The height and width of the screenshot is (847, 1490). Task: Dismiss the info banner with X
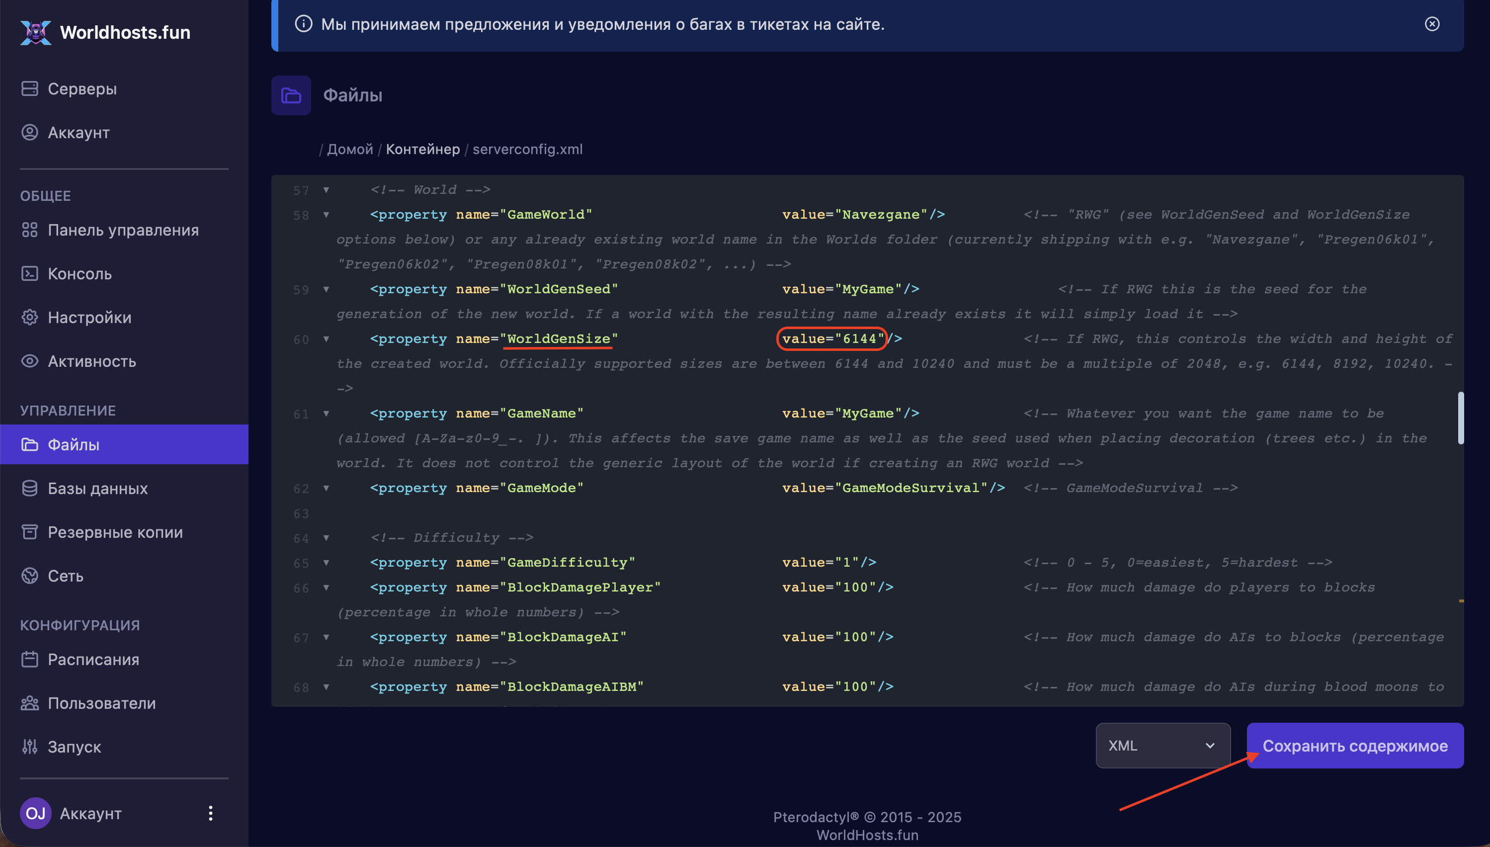tap(1432, 24)
